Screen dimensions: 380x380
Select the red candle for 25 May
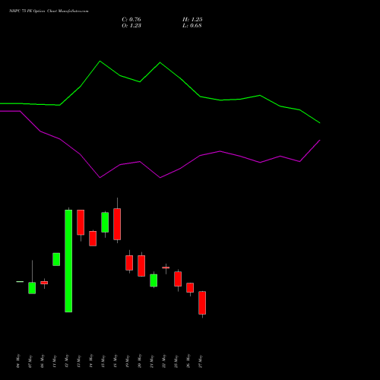coord(178,279)
